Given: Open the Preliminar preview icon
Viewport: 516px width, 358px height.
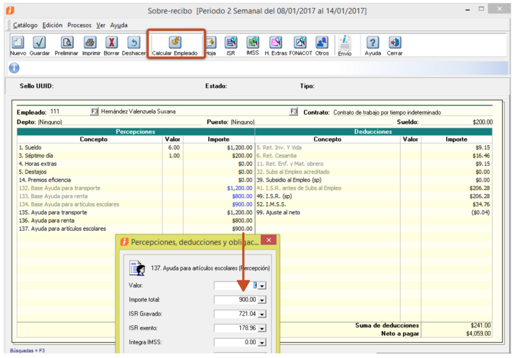Looking at the screenshot, I should (x=67, y=43).
